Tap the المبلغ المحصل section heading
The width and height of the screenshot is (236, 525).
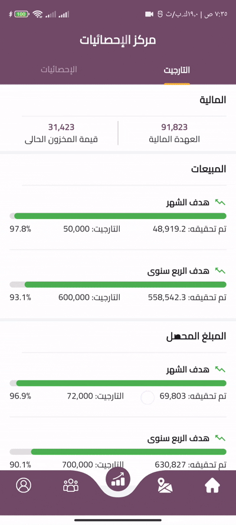point(196,337)
